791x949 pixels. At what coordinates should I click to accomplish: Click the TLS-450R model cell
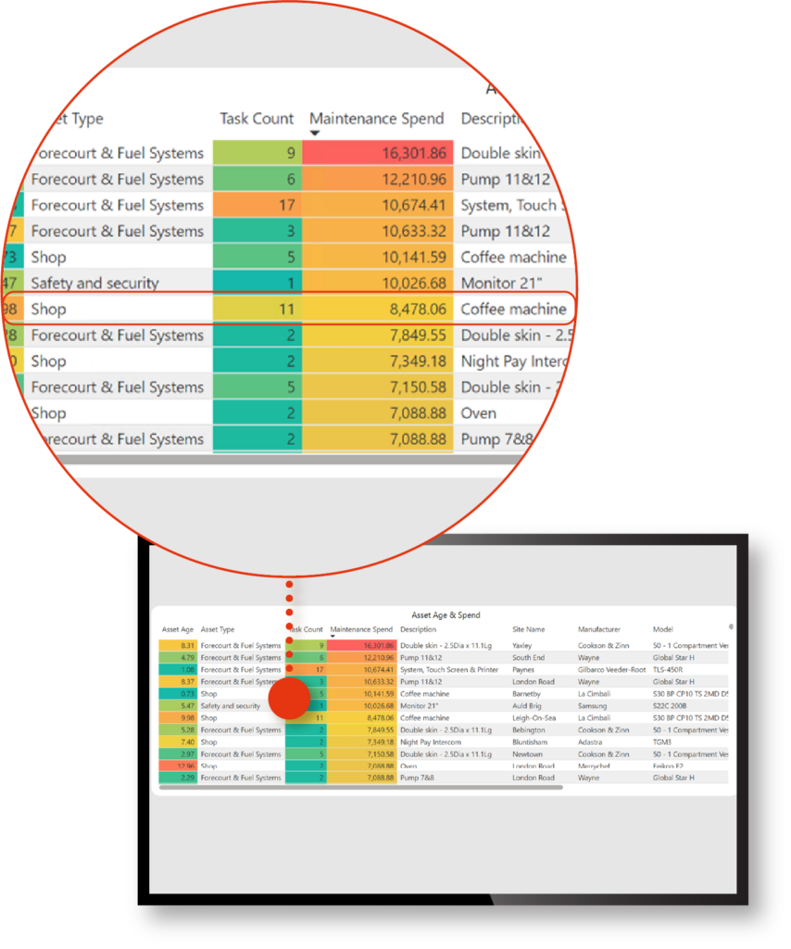[x=671, y=669]
